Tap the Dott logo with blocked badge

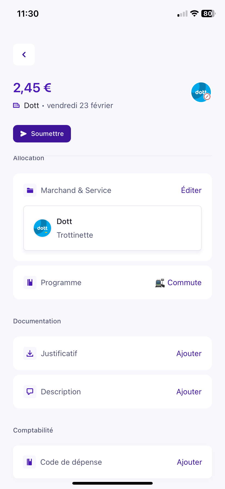pyautogui.click(x=201, y=92)
